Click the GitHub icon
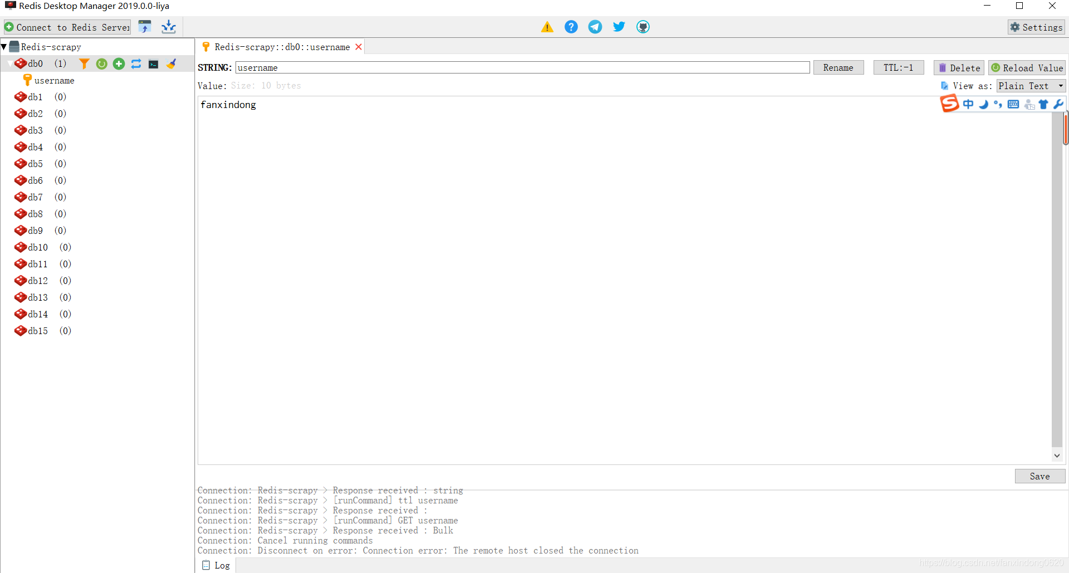This screenshot has width=1069, height=573. [643, 27]
